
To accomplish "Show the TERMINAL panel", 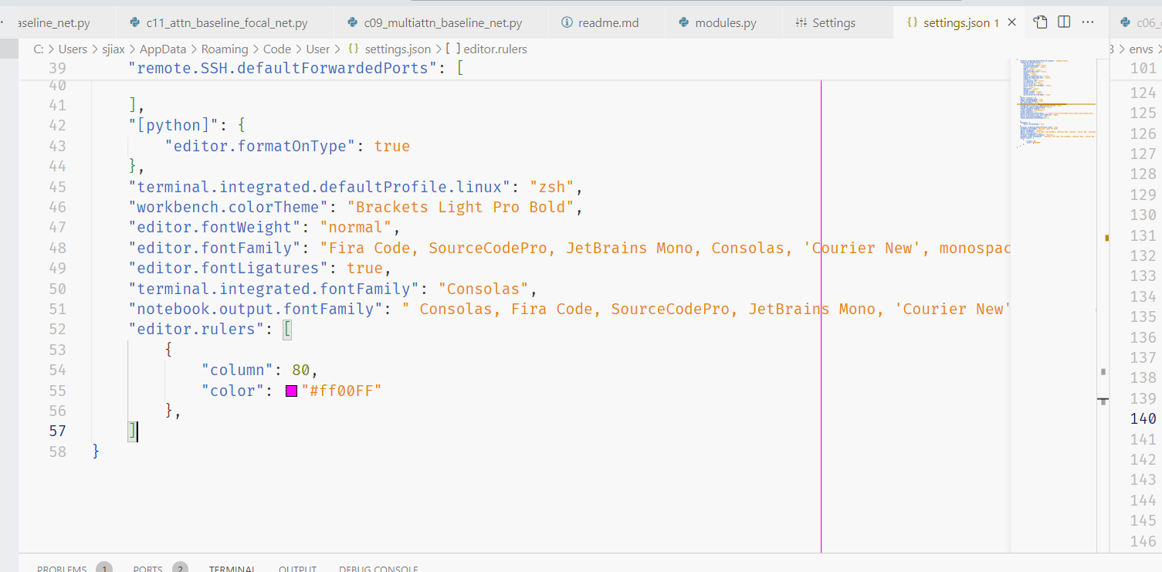I will tap(232, 569).
